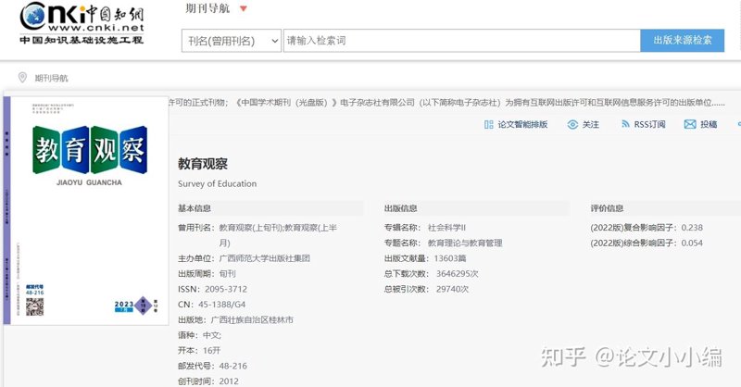Image resolution: width=741 pixels, height=387 pixels.
Task: Focus the 请输入检索词 search input
Action: [x=461, y=41]
